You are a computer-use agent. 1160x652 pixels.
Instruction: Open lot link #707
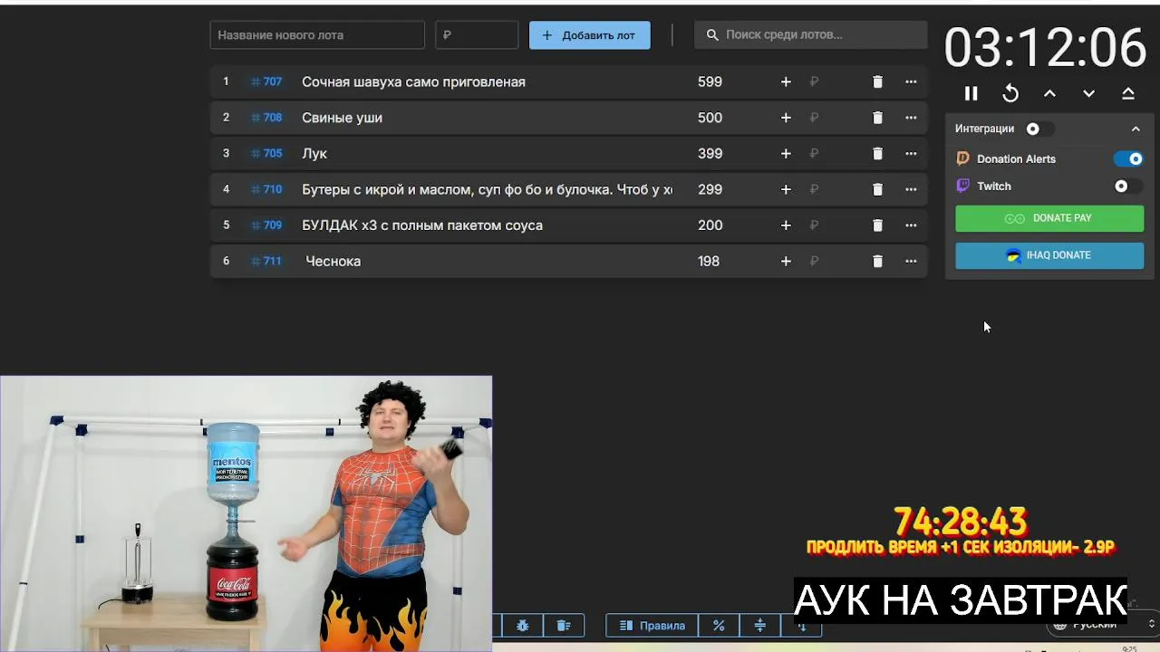pyautogui.click(x=266, y=81)
